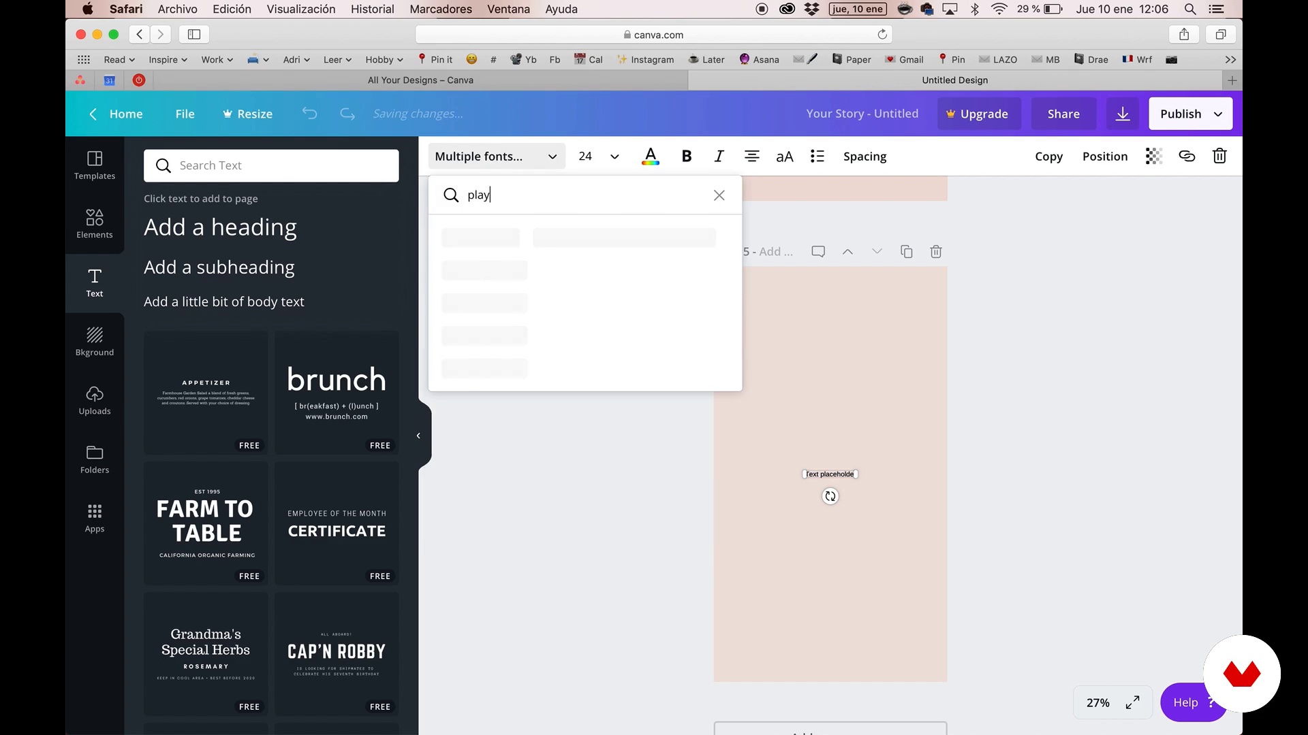Viewport: 1308px width, 735px height.
Task: Toggle uppercase aA text option
Action: [x=784, y=157]
